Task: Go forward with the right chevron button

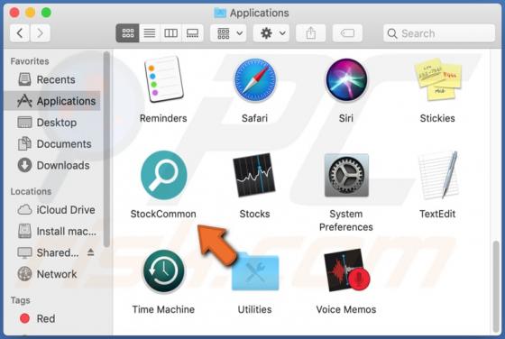Action: pos(41,33)
